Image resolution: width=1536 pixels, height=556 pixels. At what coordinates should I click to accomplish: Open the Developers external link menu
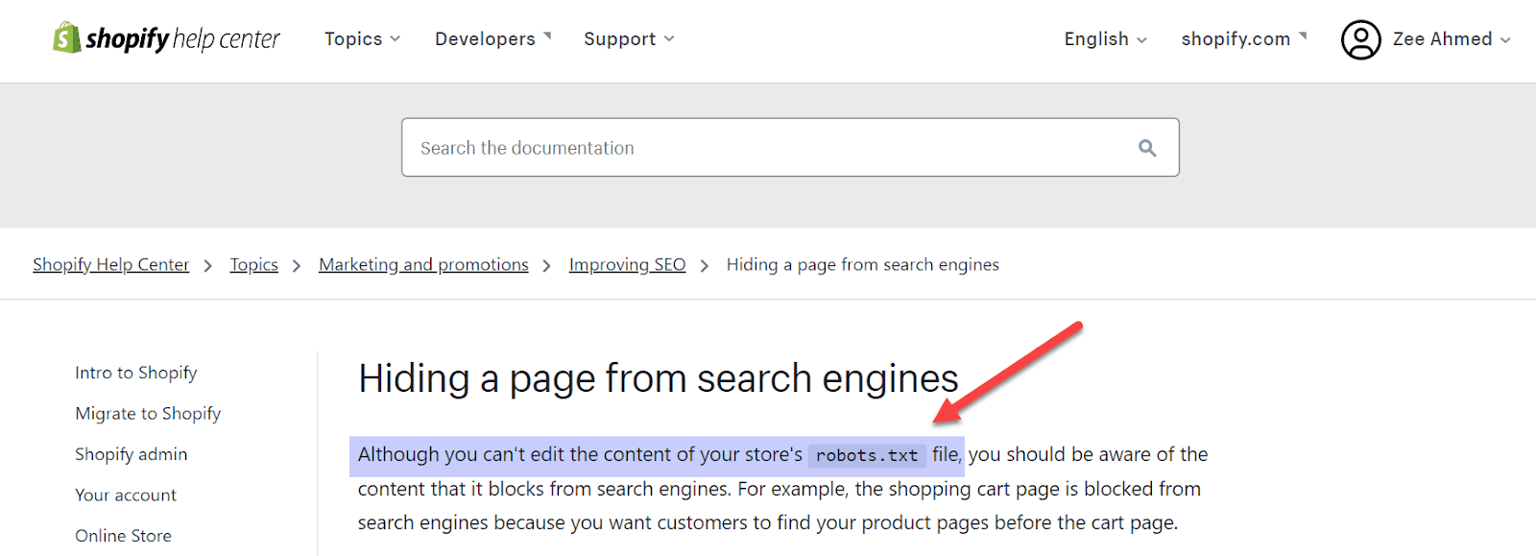pos(492,39)
